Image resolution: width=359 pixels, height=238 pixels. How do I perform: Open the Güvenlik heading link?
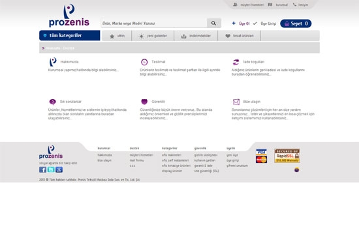click(158, 102)
